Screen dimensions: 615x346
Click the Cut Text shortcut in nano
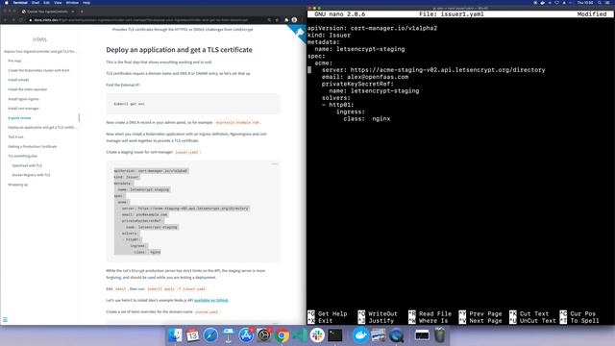529,314
